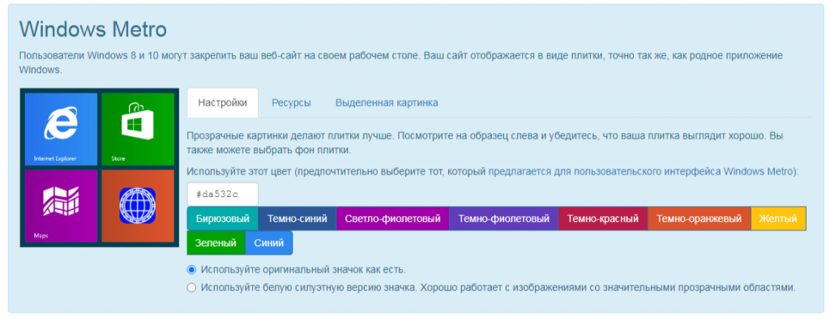This screenshot has height=320, width=830.
Task: Click the Windows Metro heading
Action: (93, 29)
